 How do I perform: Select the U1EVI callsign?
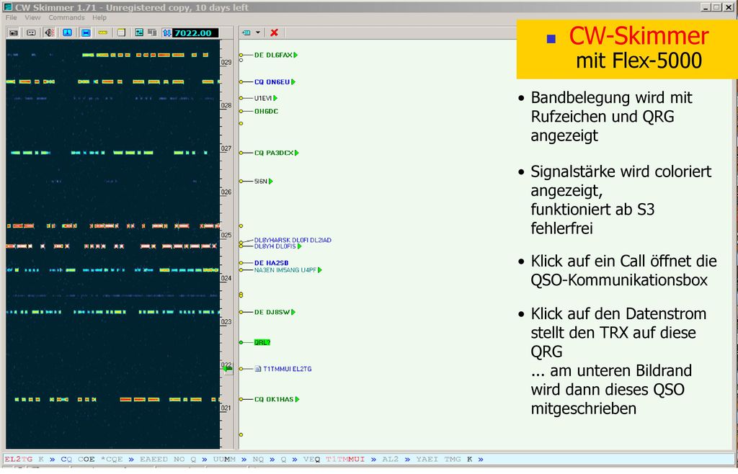pyautogui.click(x=263, y=98)
